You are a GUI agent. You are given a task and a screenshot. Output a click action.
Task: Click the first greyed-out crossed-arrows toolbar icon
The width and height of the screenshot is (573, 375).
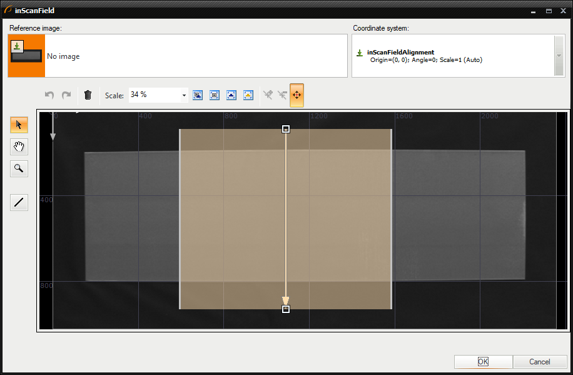(x=268, y=95)
